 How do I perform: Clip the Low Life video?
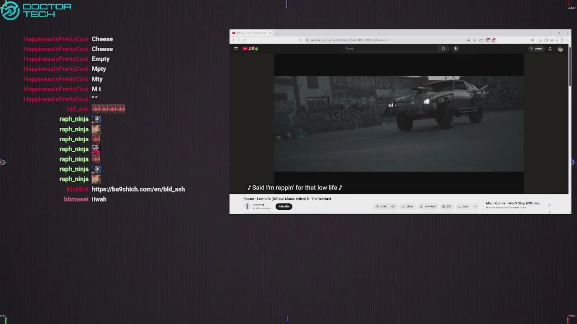click(447, 207)
